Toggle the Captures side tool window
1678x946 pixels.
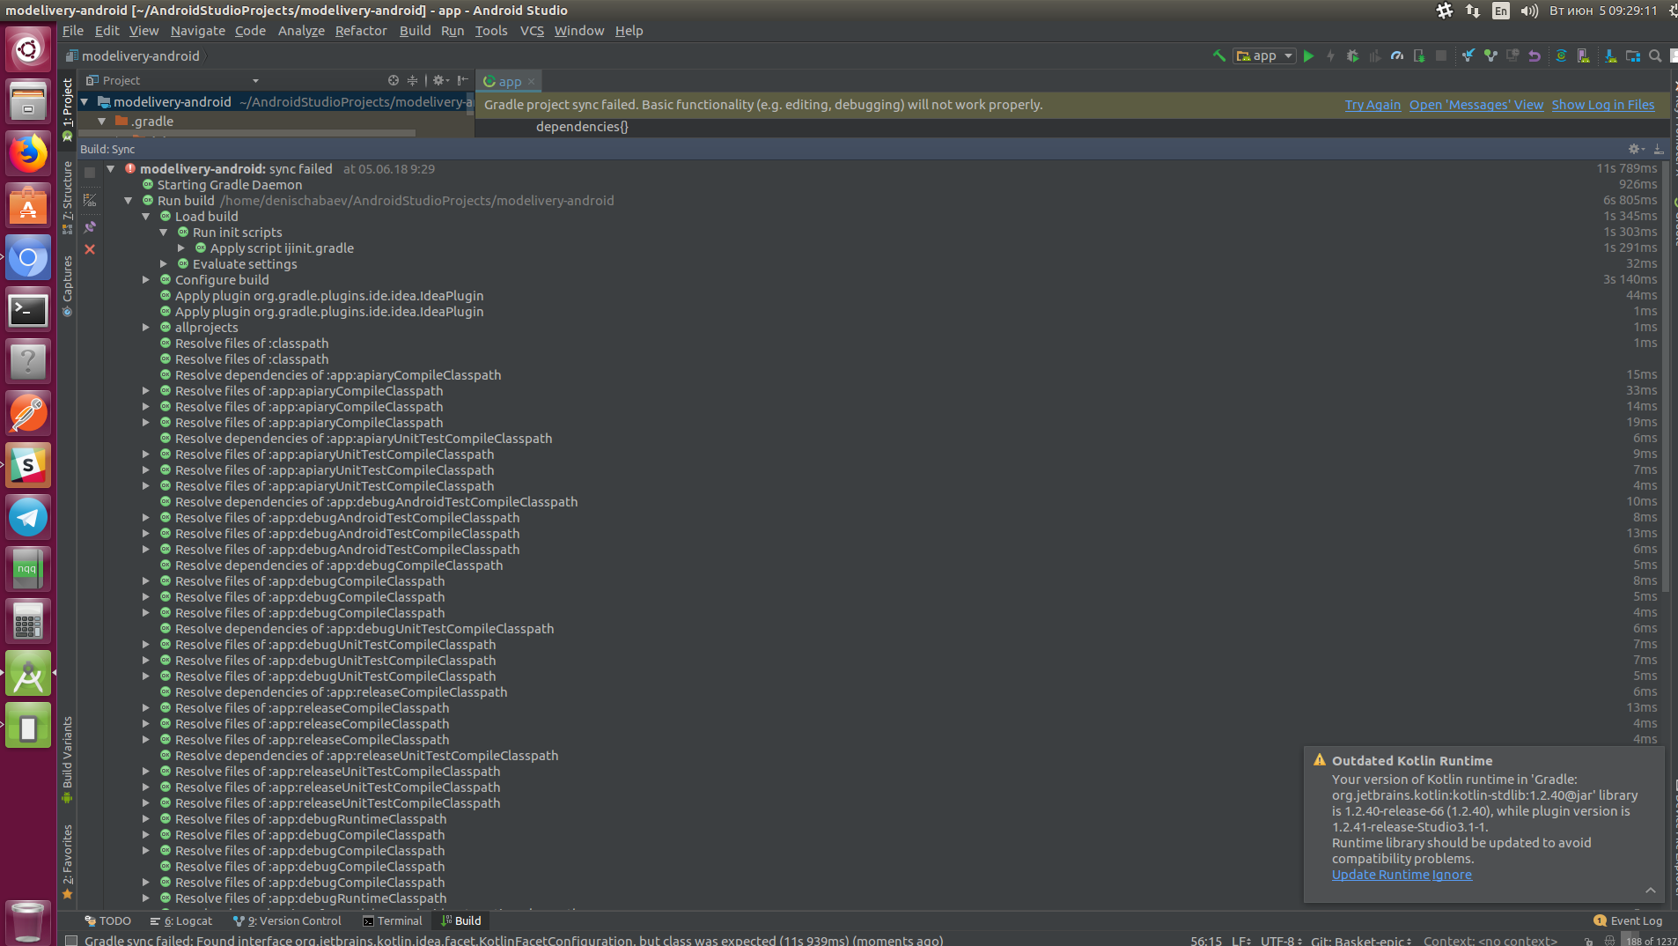point(67,286)
